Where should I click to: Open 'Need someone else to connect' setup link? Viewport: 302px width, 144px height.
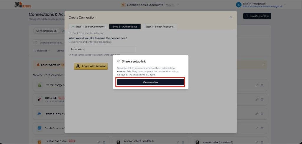pos(94,55)
